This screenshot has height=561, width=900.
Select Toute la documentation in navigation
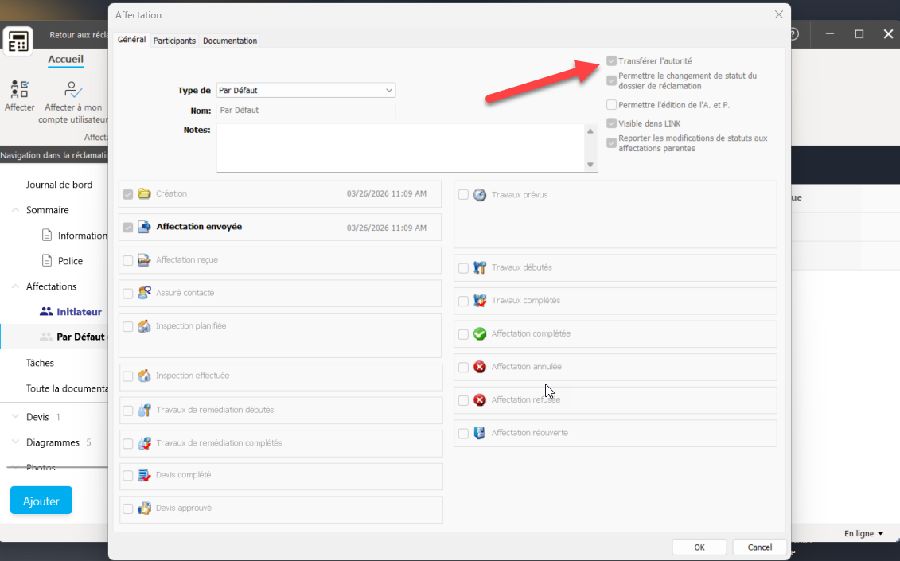[x=67, y=389]
